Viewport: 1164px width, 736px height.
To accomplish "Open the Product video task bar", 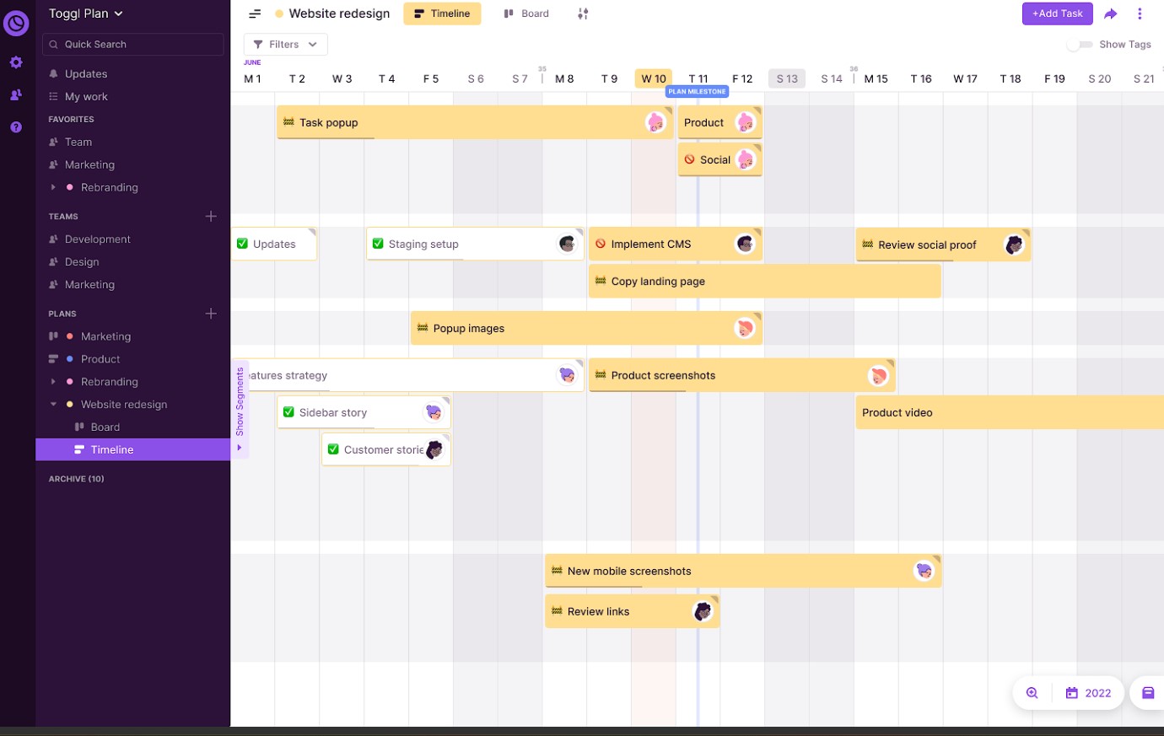I will [x=1010, y=412].
